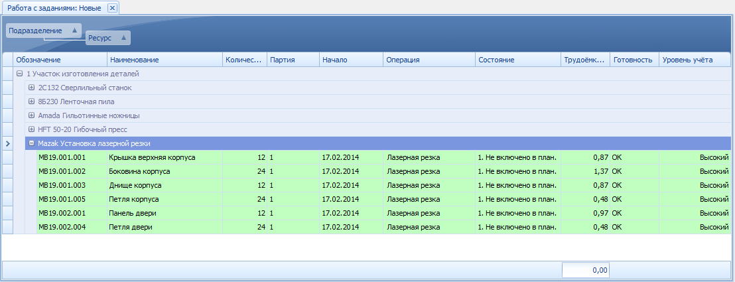Click Панель двери cell
735x282 pixels.
(165, 214)
